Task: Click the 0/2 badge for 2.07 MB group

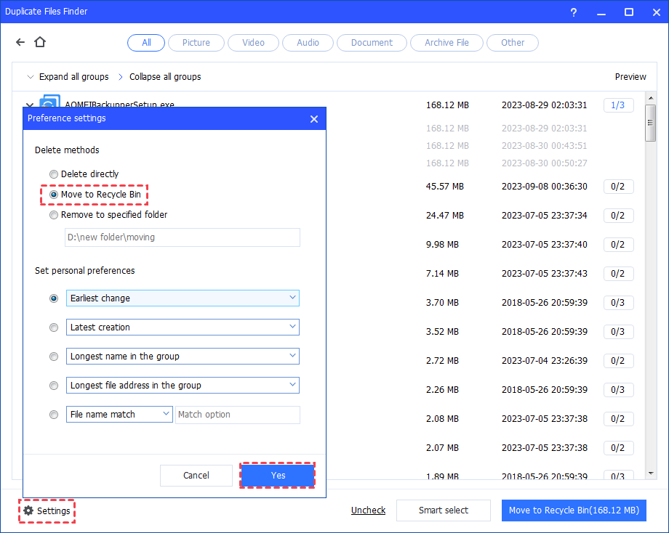Action: (x=618, y=448)
